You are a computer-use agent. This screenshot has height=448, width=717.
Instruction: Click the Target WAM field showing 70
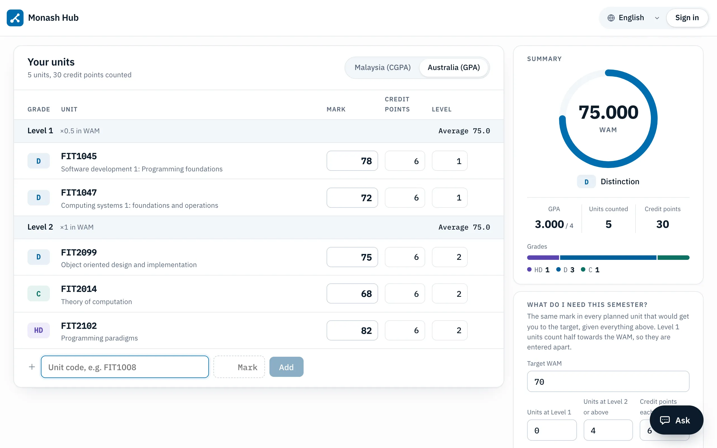tap(608, 381)
